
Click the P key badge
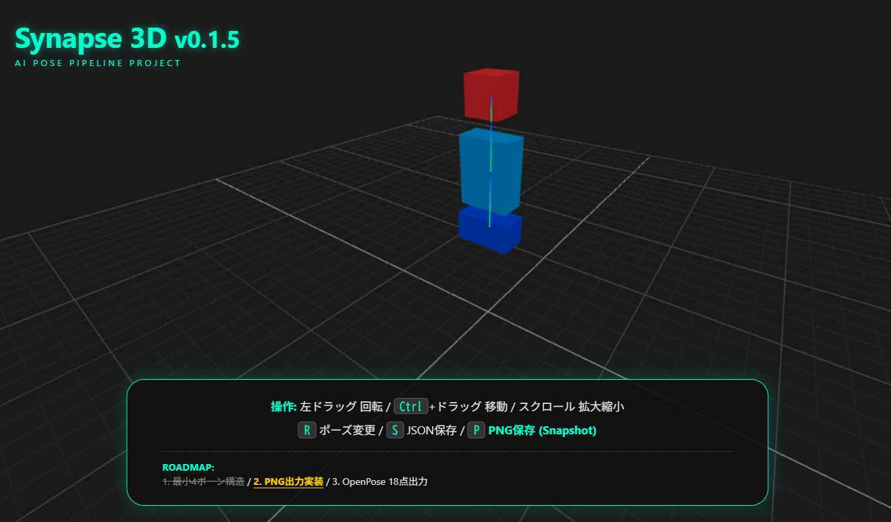coord(476,430)
